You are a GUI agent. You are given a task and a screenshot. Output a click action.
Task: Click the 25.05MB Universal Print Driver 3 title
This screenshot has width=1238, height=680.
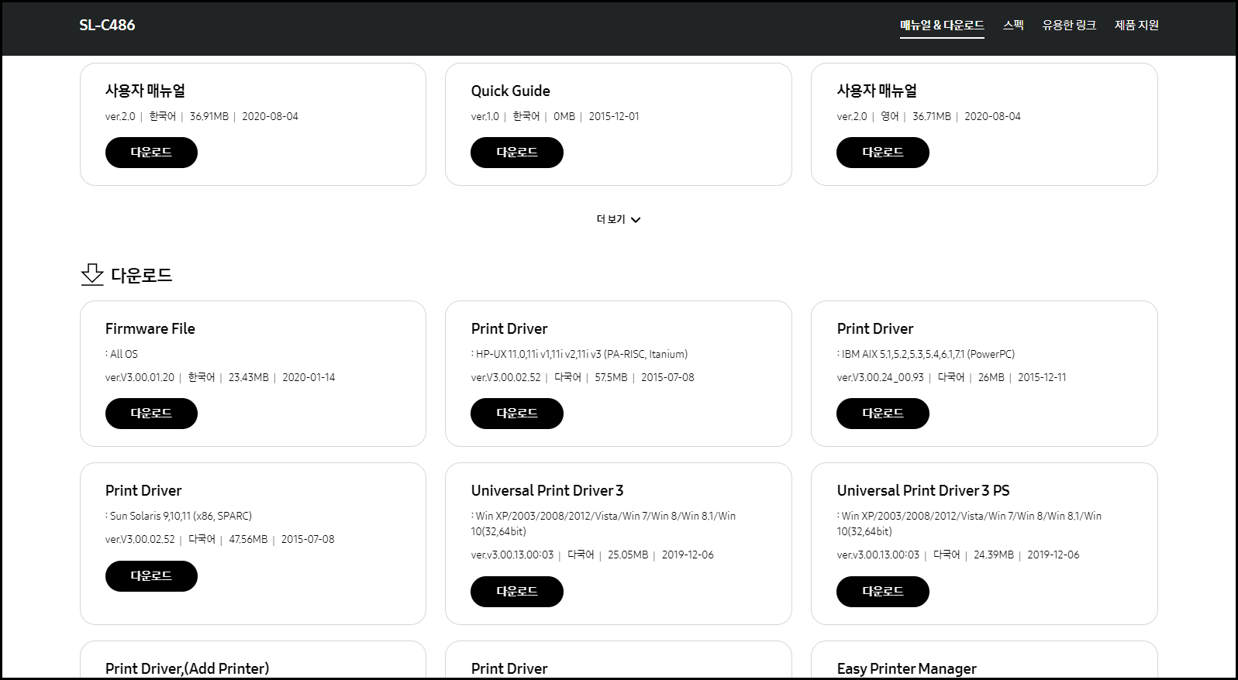coord(547,490)
